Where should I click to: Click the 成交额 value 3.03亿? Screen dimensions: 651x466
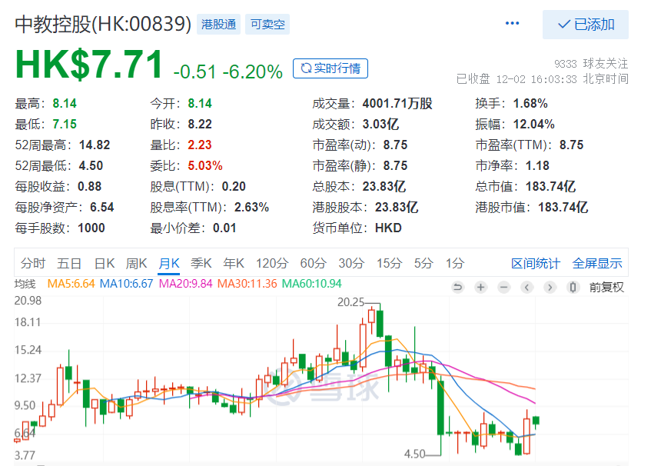pyautogui.click(x=380, y=124)
